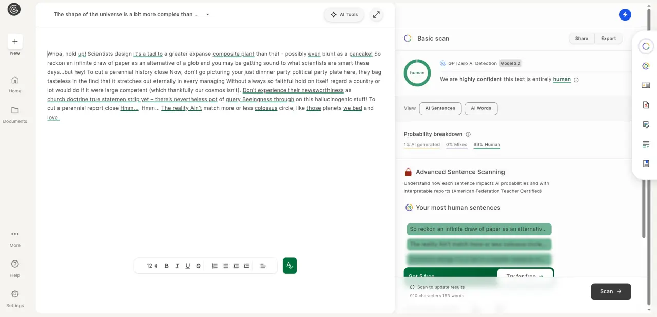Viewport: 657px width, 317px height.
Task: Click the underlined word 'colossus' in the text
Action: pos(266,108)
